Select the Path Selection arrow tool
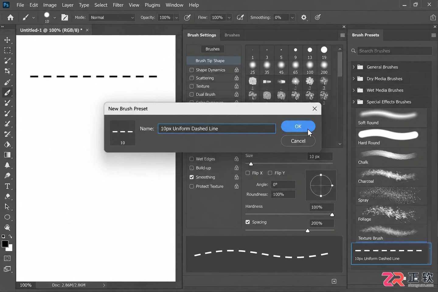The width and height of the screenshot is (438, 292). coord(7,207)
